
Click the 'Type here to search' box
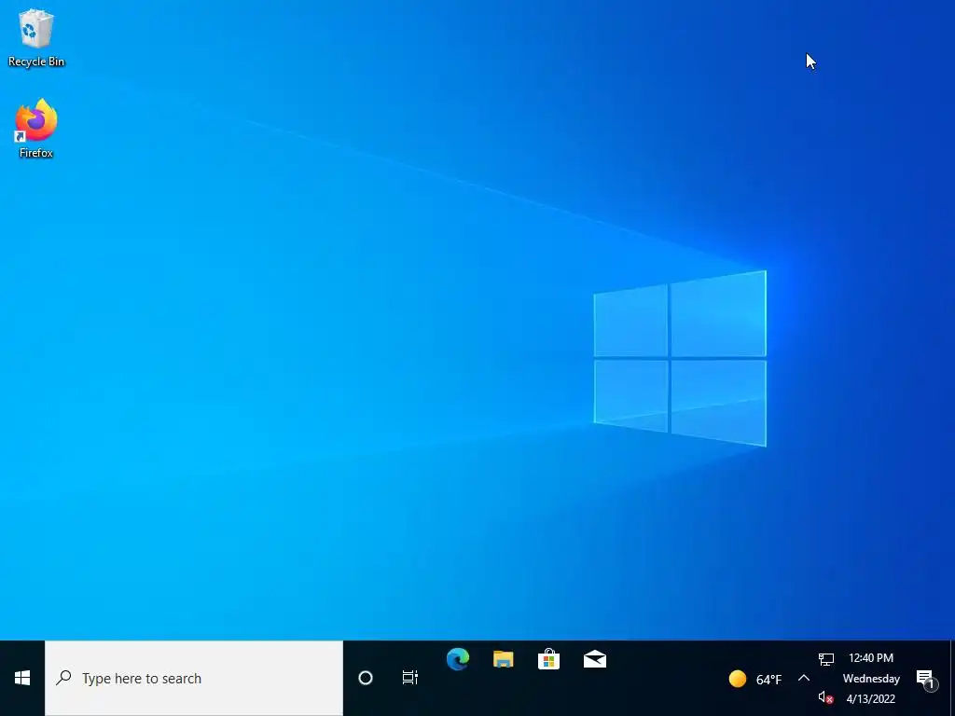[x=194, y=679]
